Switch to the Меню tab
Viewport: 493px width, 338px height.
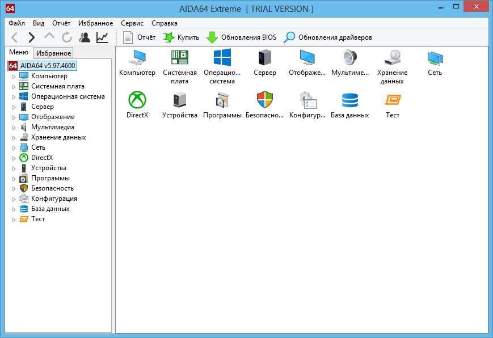click(19, 52)
